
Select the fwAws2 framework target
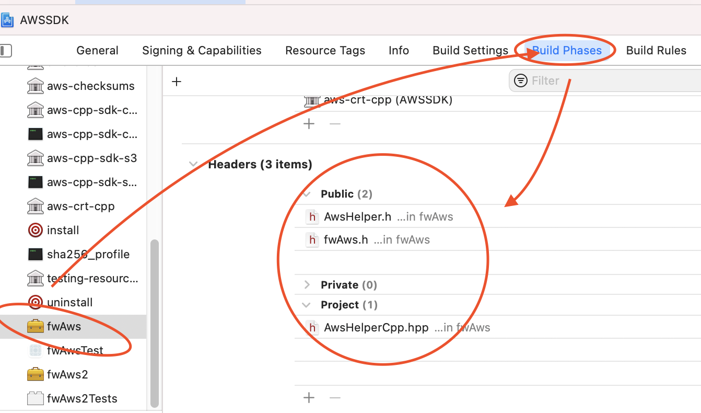tap(67, 374)
